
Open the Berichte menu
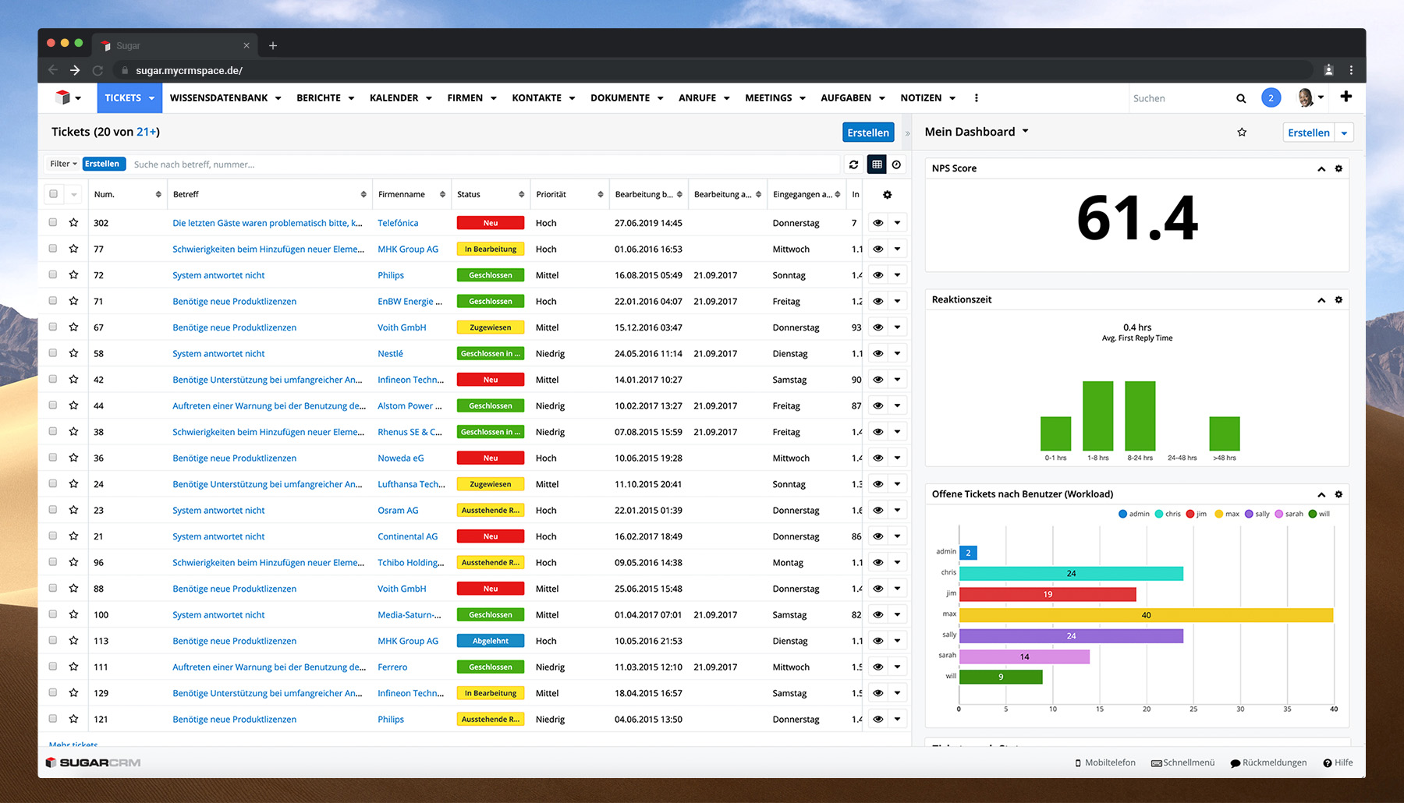324,98
